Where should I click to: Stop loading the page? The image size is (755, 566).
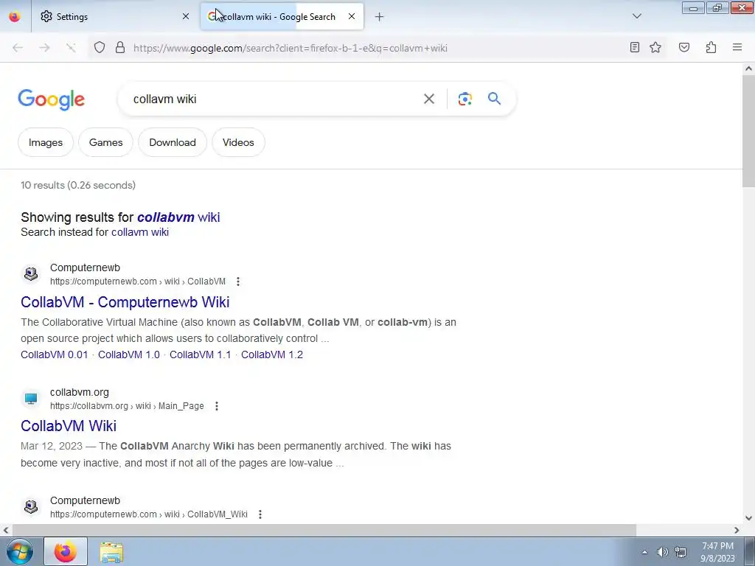72,48
